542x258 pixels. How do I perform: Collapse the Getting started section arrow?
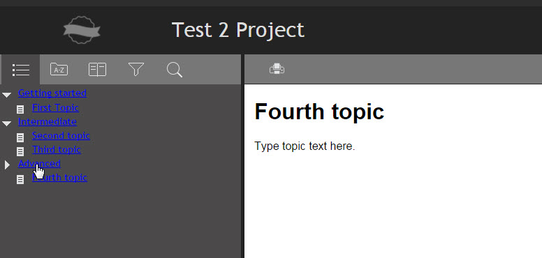6,95
